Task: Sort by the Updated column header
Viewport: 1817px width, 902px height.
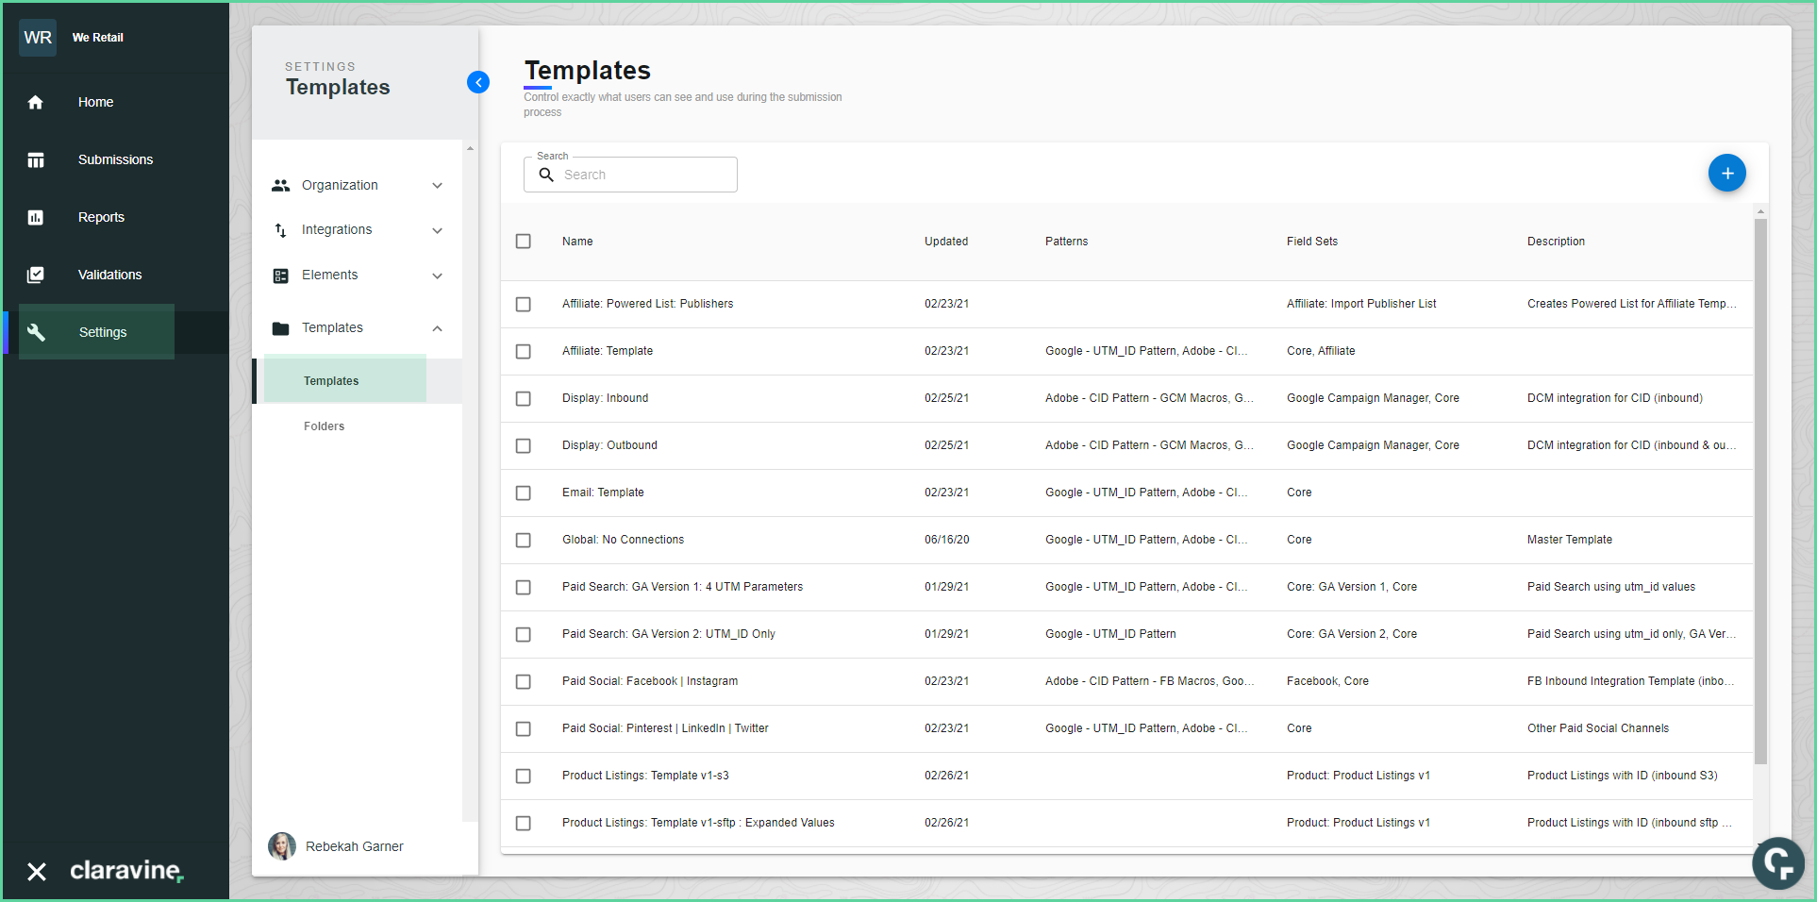Action: pos(946,242)
